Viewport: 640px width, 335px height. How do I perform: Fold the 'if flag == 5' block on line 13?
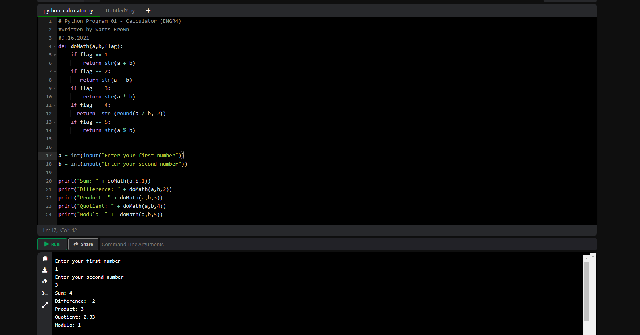[55, 122]
